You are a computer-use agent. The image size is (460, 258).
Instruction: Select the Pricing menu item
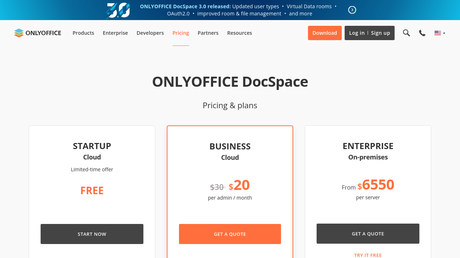(181, 33)
